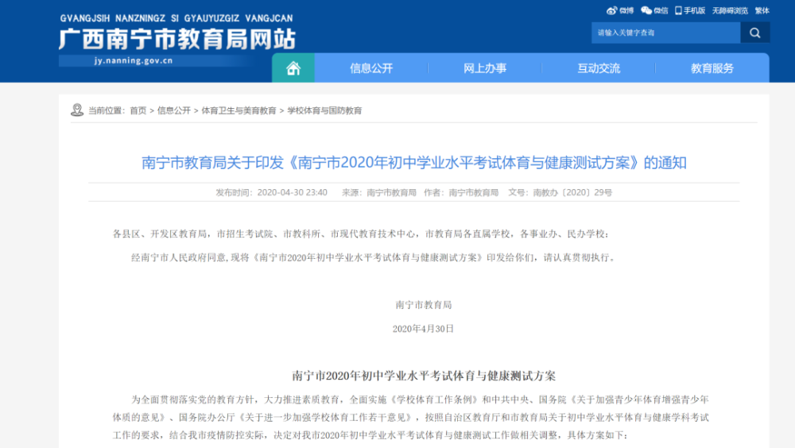
Task: Click the paragraph starting 为全面贯彻落实党的教育方针
Action: (411, 417)
